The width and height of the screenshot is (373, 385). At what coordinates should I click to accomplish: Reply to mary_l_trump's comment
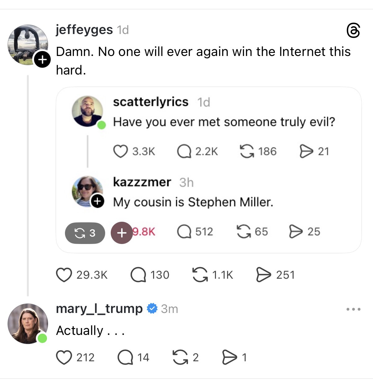point(126,357)
